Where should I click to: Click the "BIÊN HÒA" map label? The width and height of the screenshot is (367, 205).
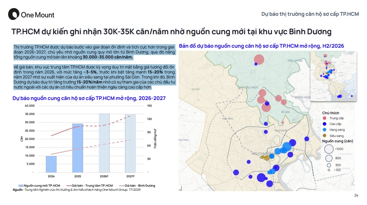[x=303, y=97]
